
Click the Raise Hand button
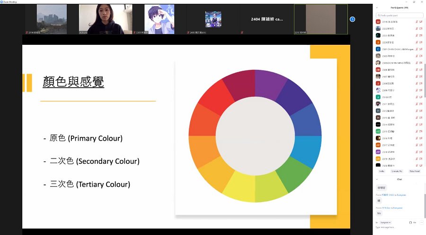click(x=415, y=171)
